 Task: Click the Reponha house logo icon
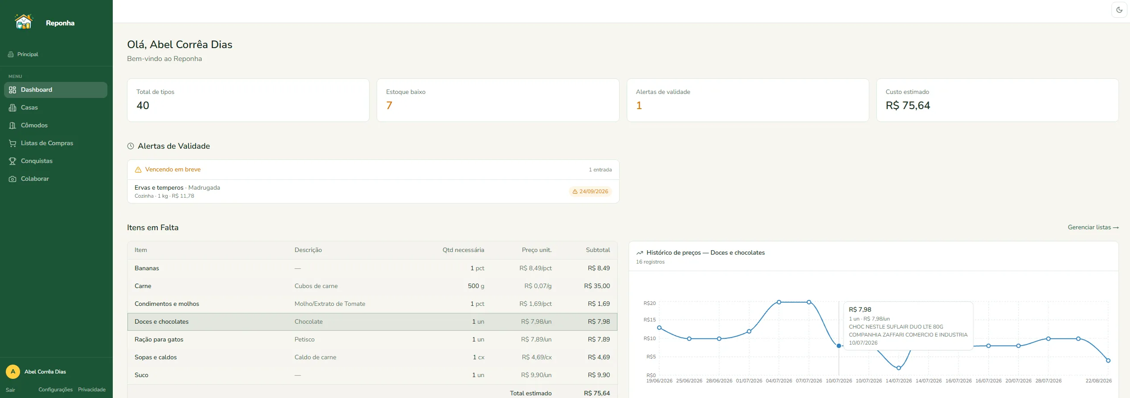click(x=24, y=22)
